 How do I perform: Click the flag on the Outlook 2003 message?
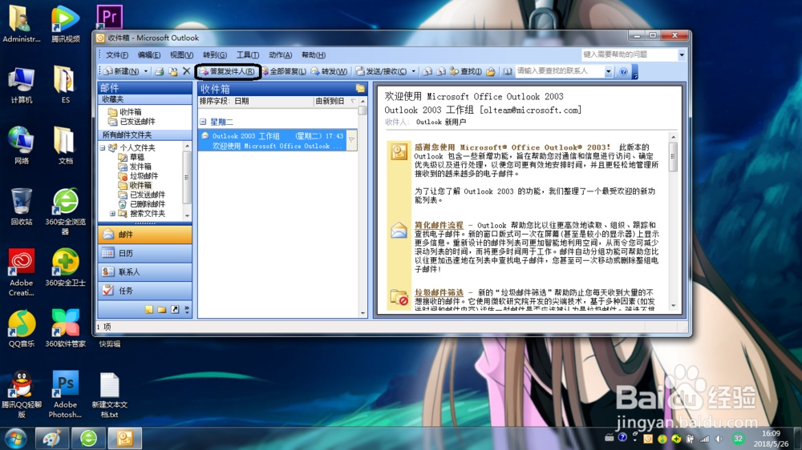tap(351, 140)
